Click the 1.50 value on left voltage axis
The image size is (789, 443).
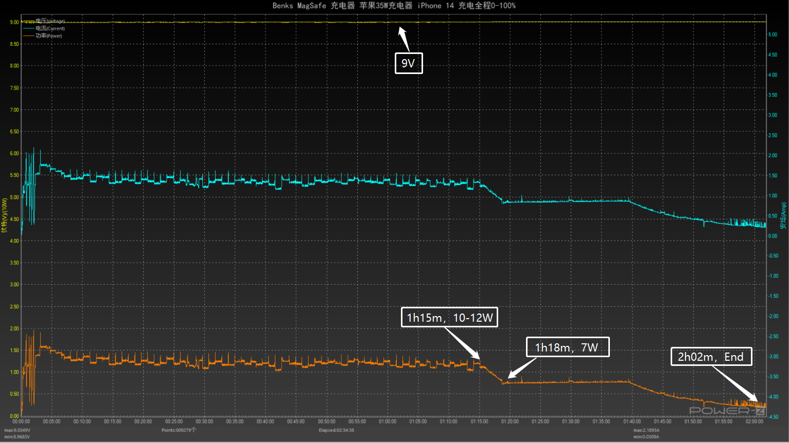pos(14,350)
